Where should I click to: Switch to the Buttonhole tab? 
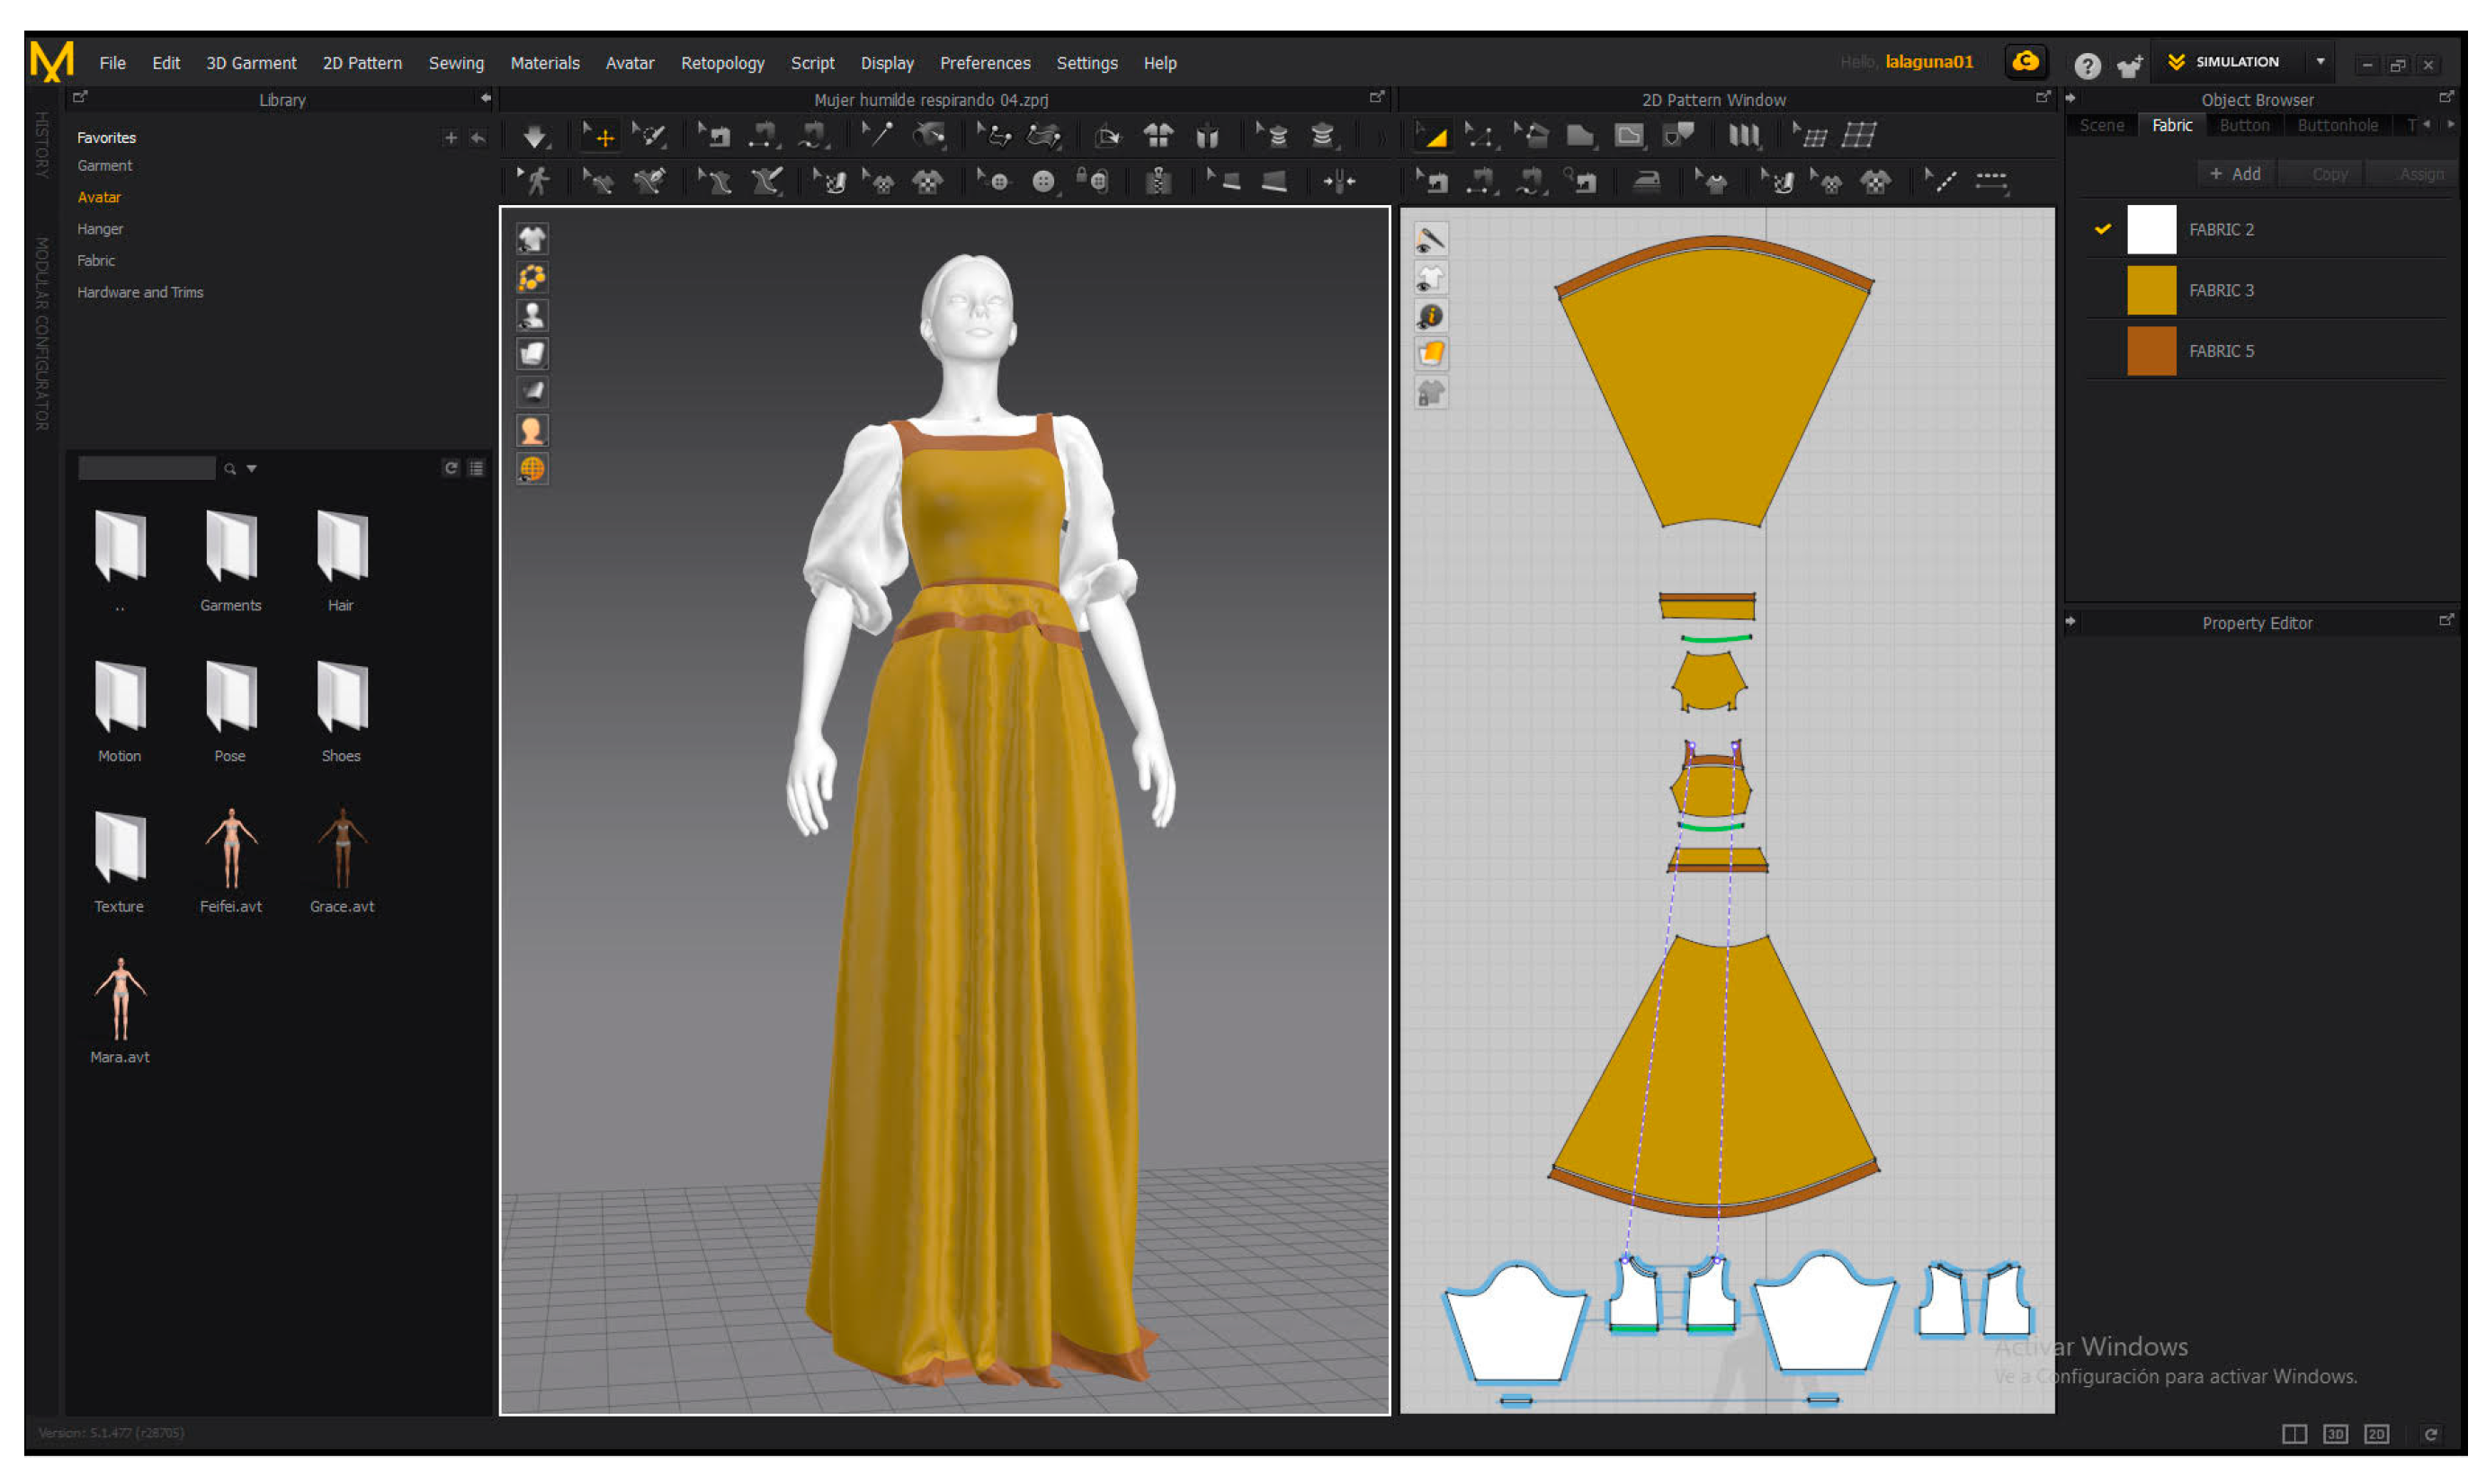coord(2337,126)
